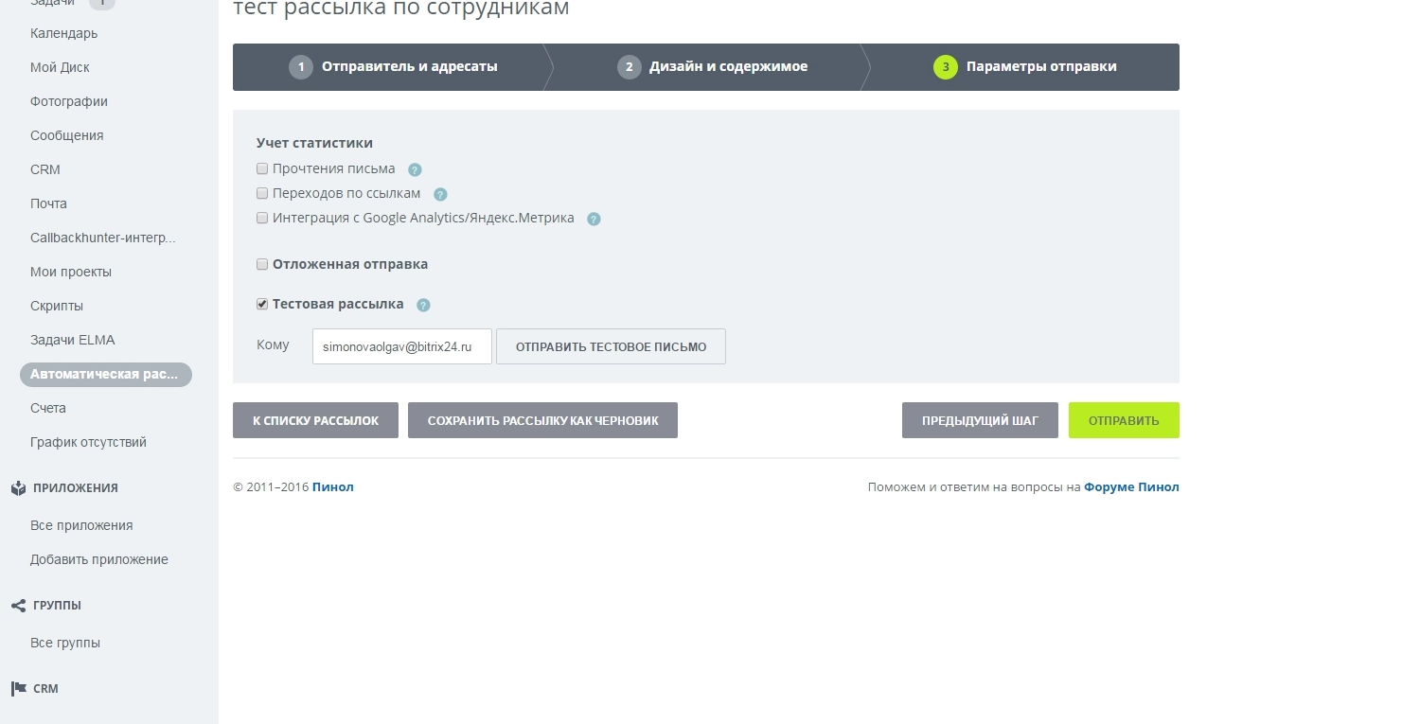This screenshot has height=724, width=1402.
Task: Go to step 1 Отправитель и адресаты
Action: (x=393, y=67)
